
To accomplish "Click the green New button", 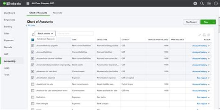I will coord(206,22).
